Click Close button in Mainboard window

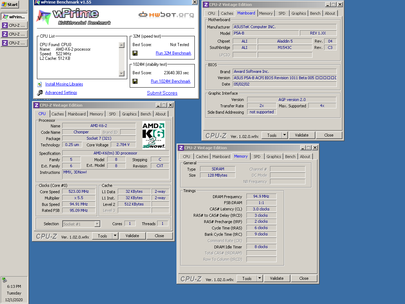(329, 135)
